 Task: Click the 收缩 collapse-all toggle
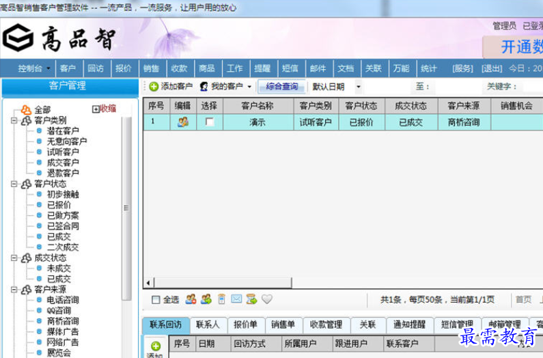(x=105, y=109)
